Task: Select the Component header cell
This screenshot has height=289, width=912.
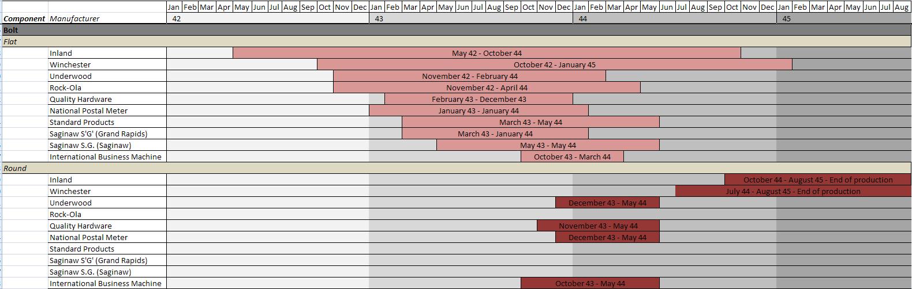Action: tap(24, 18)
